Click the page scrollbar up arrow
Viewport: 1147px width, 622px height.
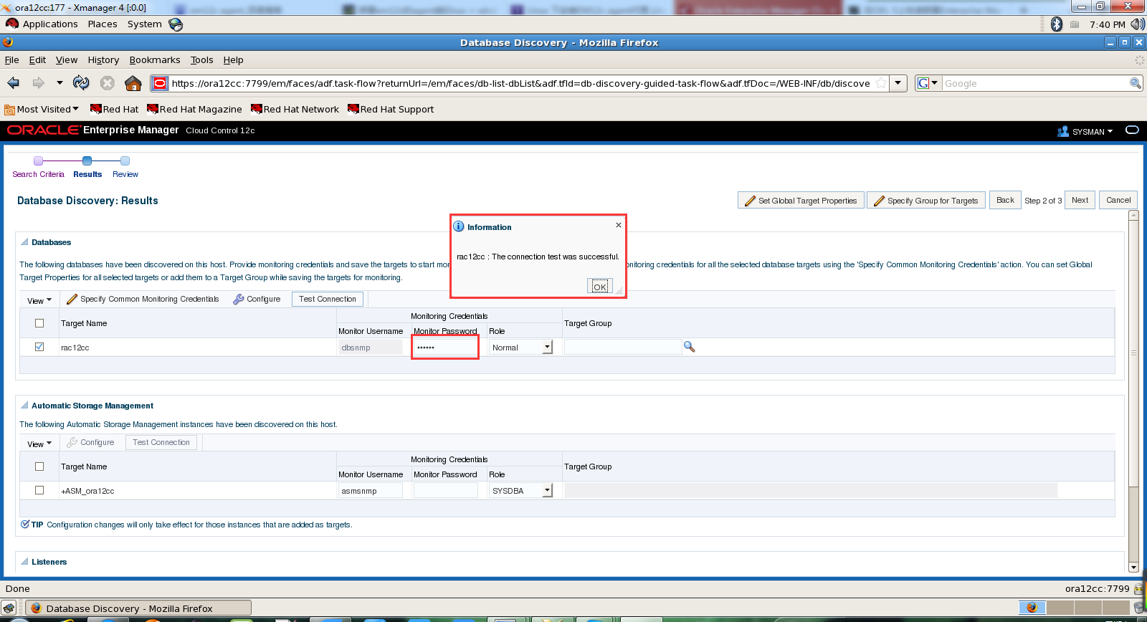click(x=1133, y=216)
